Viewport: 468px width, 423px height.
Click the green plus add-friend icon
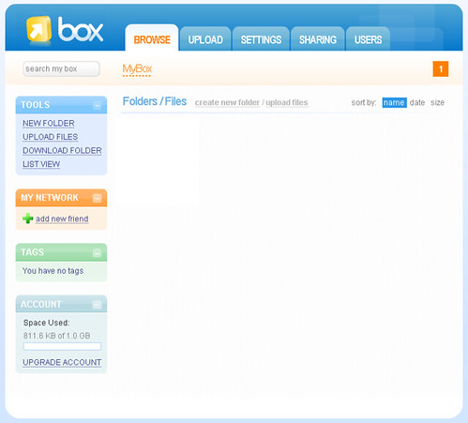[28, 219]
